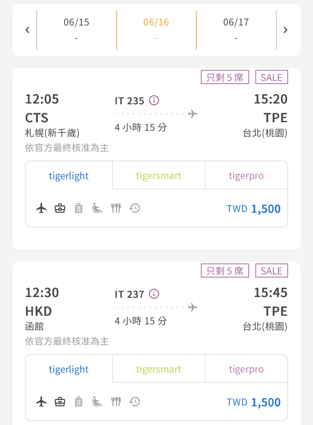Viewport: 313px width, 425px height.
Task: Select tigersmart tab for flight IT 235
Action: pos(159,176)
